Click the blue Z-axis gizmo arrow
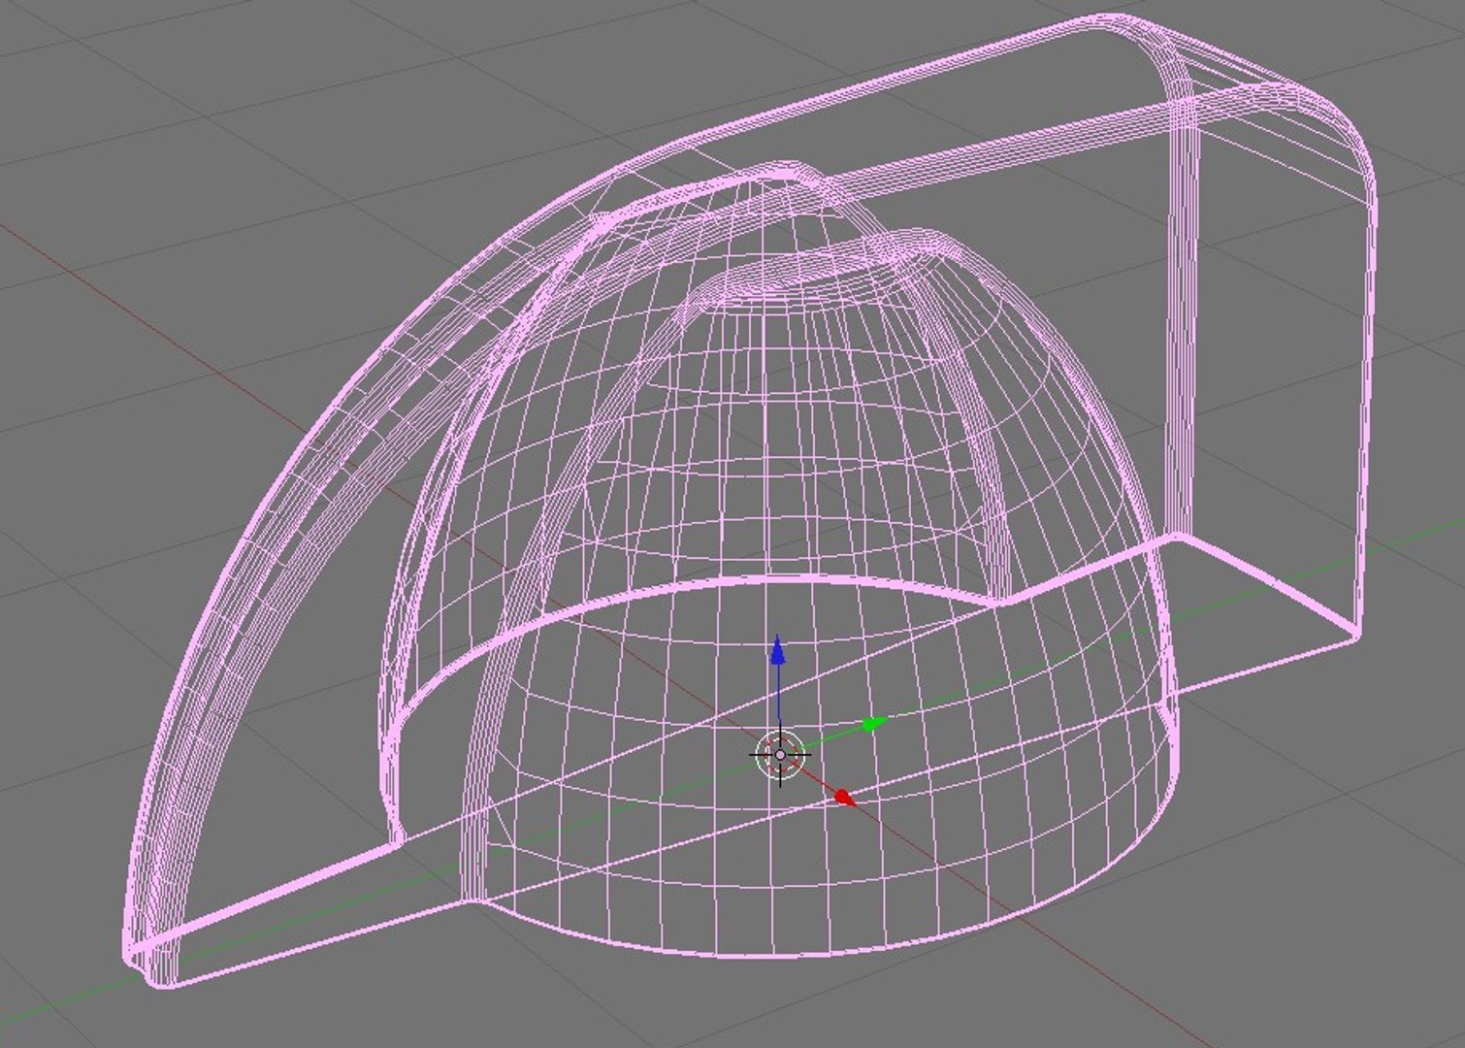1465x1048 pixels. click(777, 651)
